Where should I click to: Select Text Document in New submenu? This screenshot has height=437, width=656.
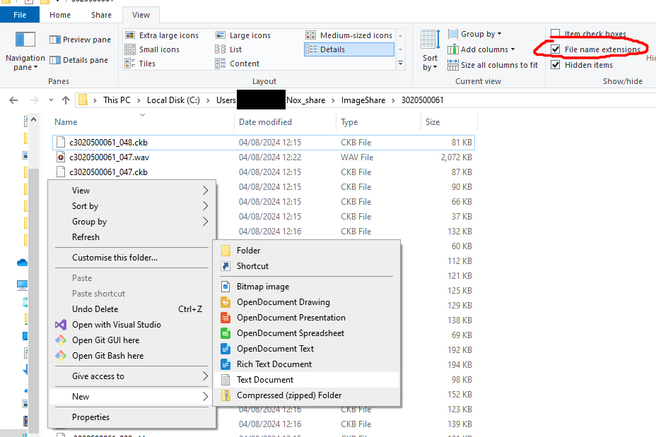pyautogui.click(x=265, y=380)
